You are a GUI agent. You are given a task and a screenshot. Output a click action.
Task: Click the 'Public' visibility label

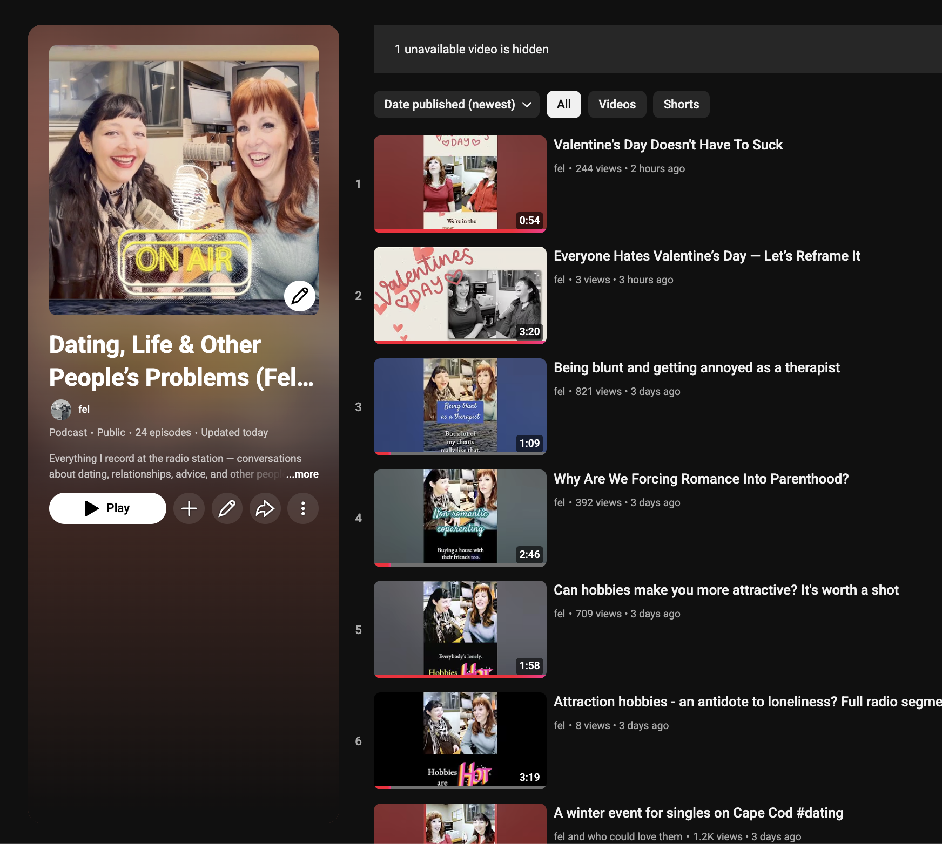[111, 432]
